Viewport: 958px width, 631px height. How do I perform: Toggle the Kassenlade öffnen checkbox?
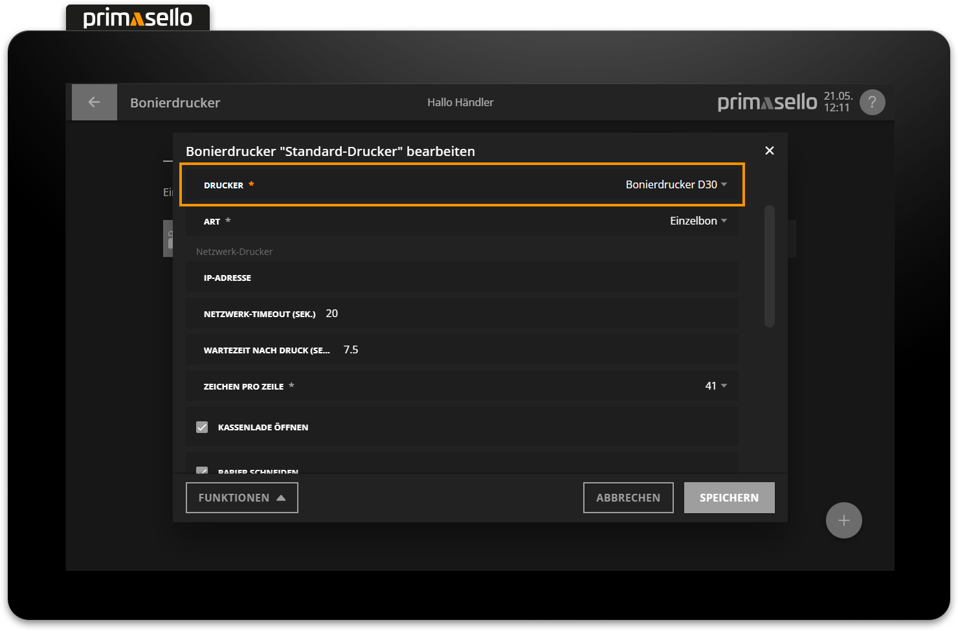pos(202,427)
